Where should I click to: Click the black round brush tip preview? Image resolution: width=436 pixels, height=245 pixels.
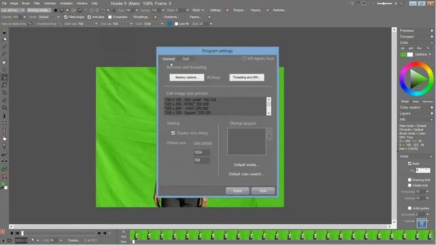[x=56, y=10]
